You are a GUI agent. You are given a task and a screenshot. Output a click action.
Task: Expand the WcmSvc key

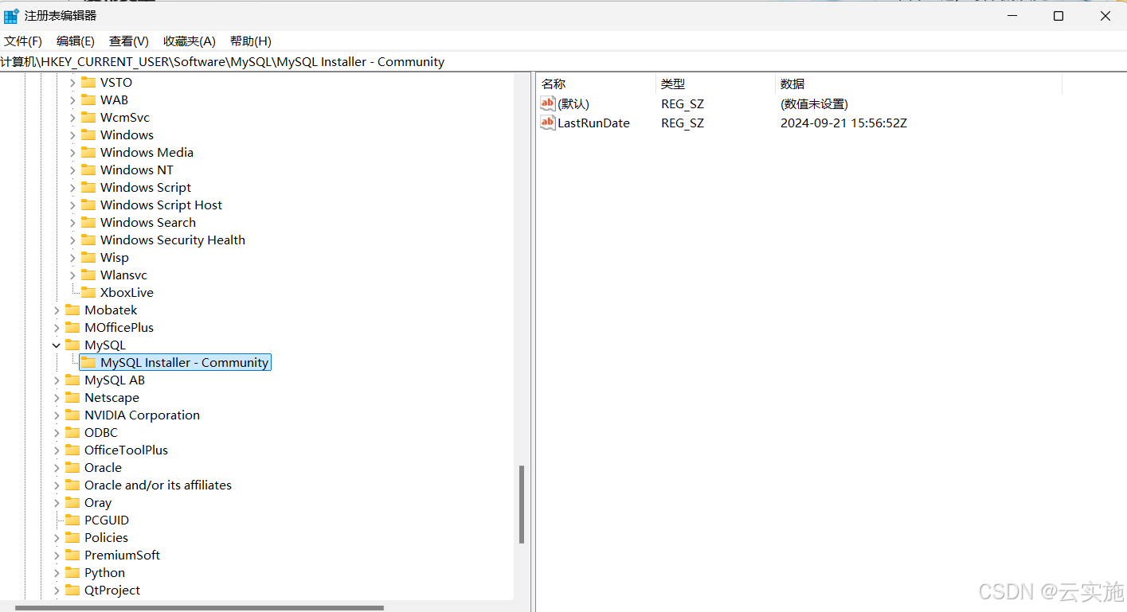(x=72, y=118)
